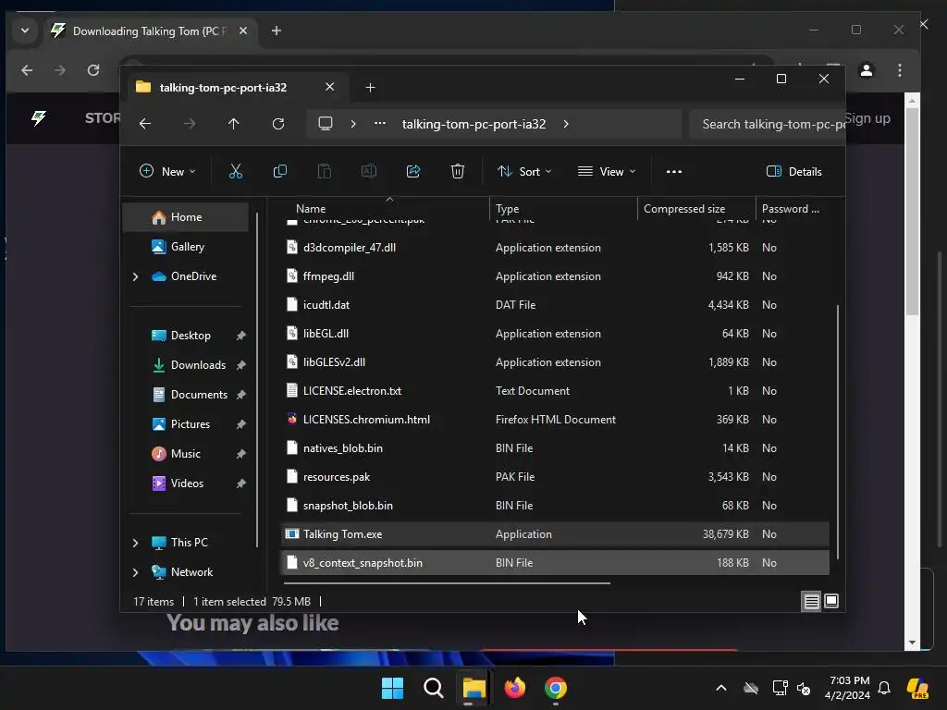Click the Copy icon in Explorer toolbar
This screenshot has height=710, width=947.
coord(279,171)
